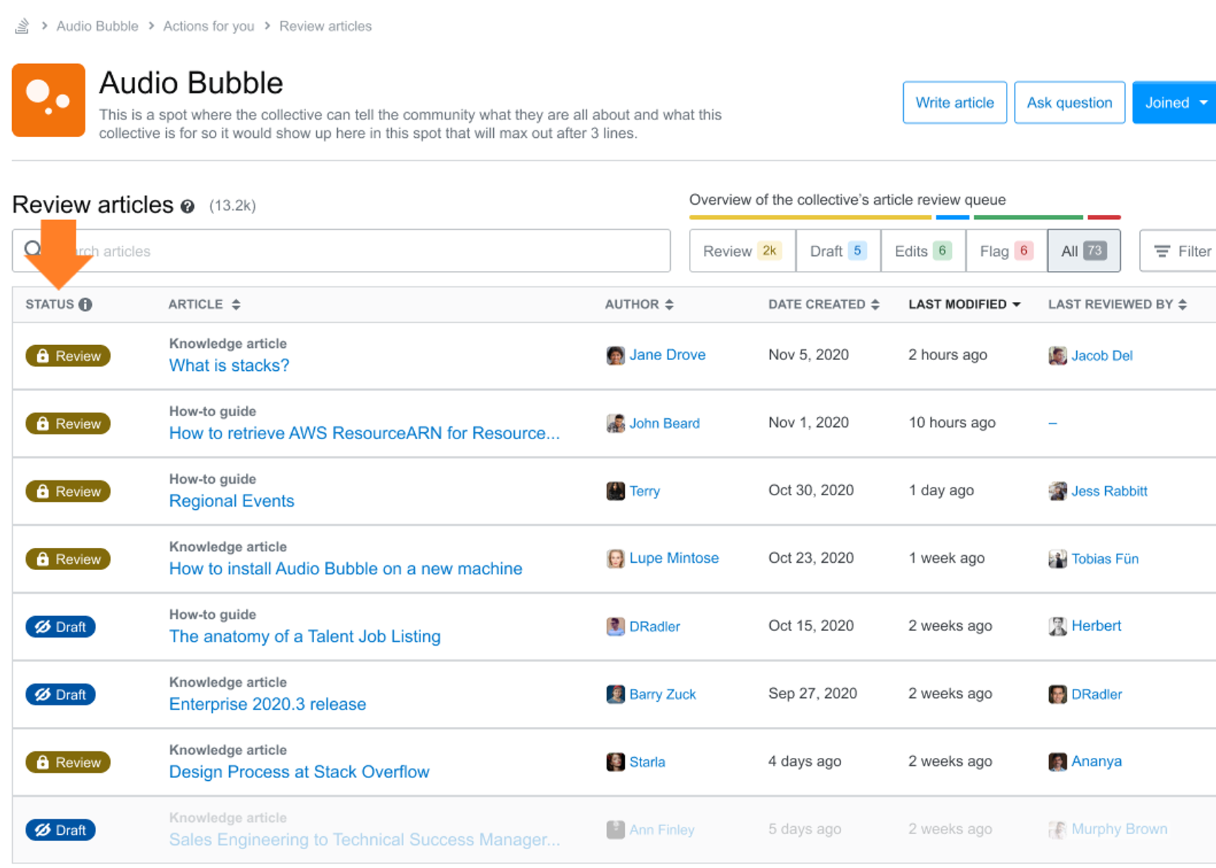Click red flag segment of queue overview bar

click(1104, 218)
